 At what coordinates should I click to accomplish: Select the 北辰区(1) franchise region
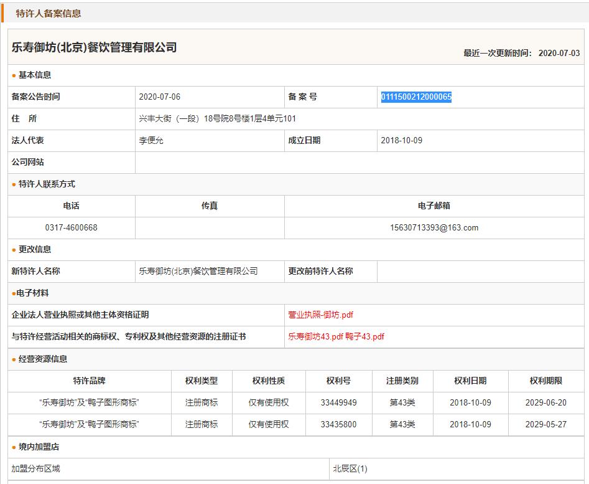[350, 469]
